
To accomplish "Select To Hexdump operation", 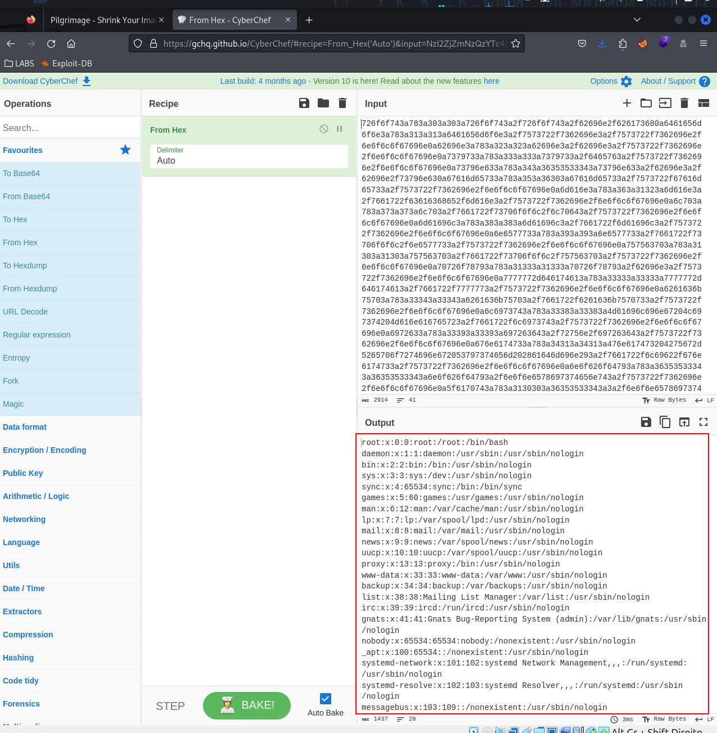I will click(70, 266).
